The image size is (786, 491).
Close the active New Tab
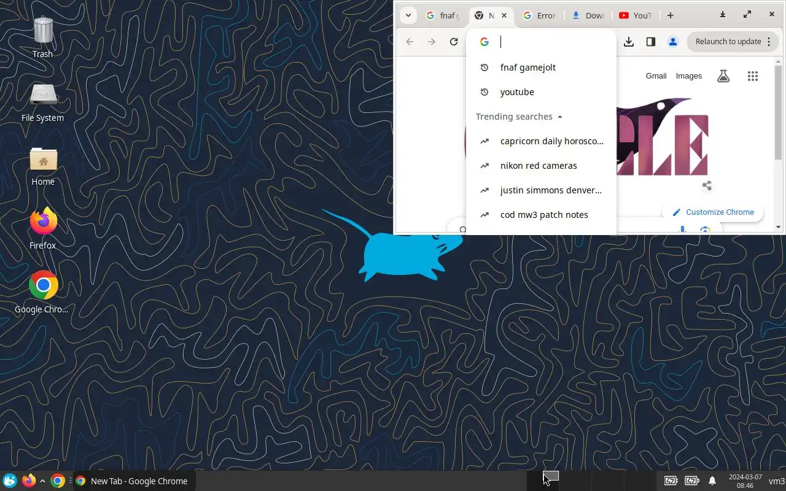click(504, 15)
